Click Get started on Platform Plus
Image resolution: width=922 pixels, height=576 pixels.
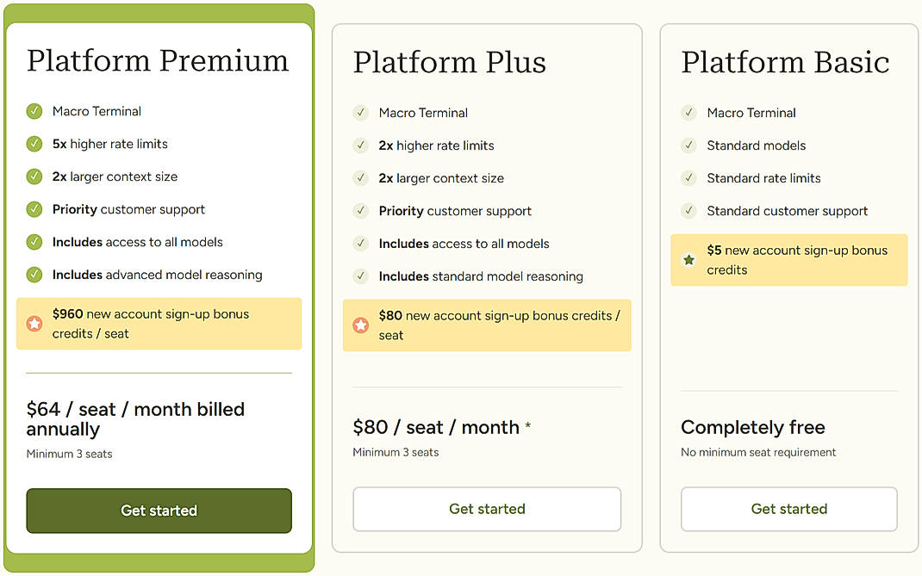tap(487, 509)
